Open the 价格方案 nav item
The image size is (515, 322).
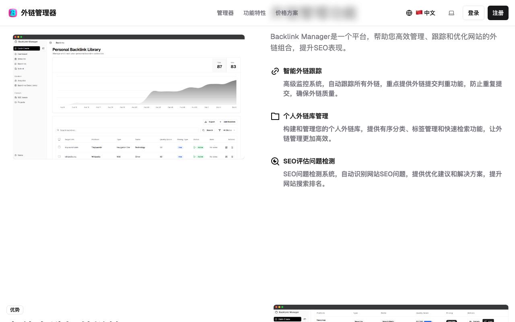(x=287, y=13)
